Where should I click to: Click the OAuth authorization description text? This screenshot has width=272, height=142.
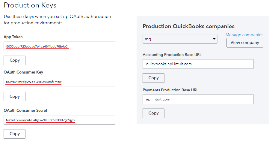click(58, 19)
